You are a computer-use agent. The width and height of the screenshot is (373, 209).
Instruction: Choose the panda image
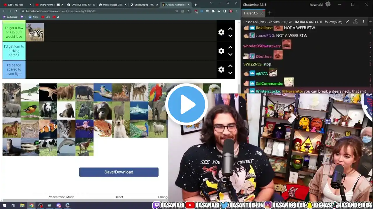click(x=48, y=110)
